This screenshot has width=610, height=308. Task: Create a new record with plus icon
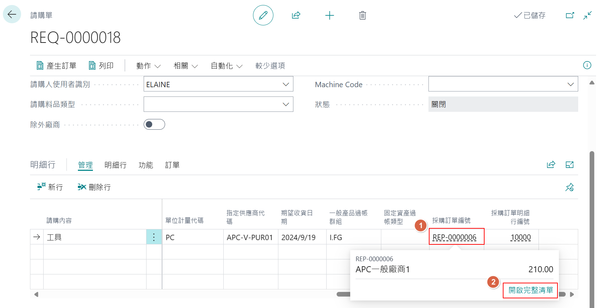click(x=329, y=15)
